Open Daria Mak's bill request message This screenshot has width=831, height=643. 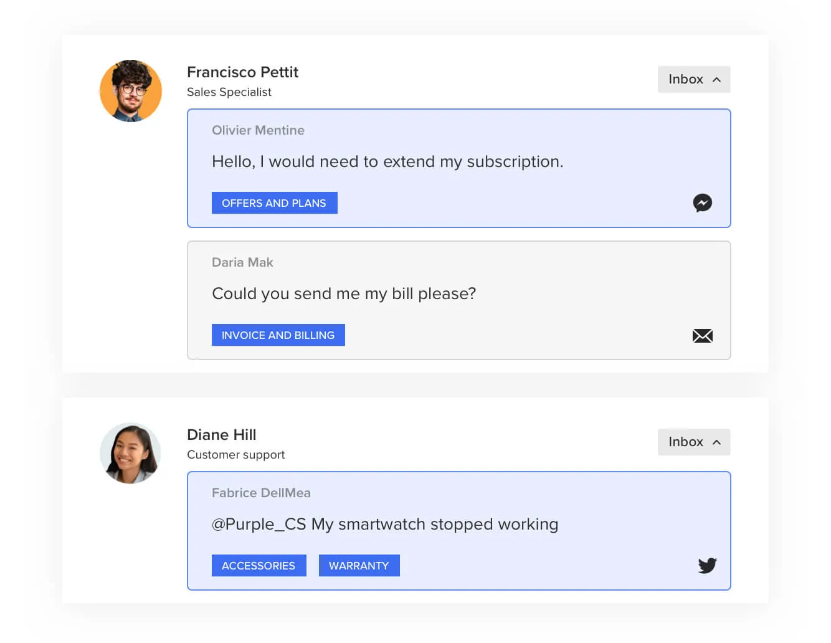[344, 294]
